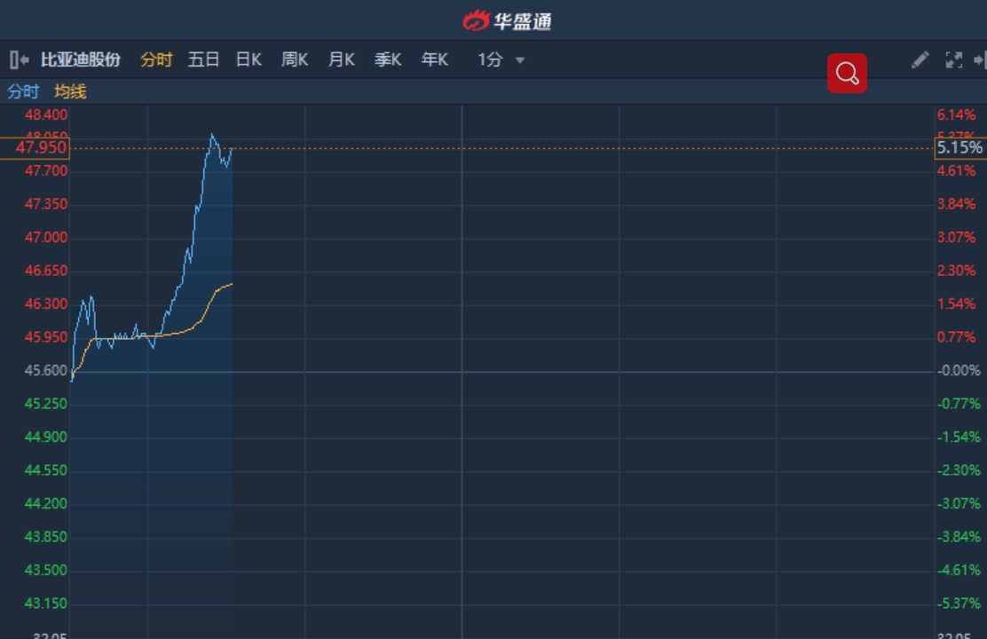Screen dimensions: 987x639
Task: Show the 月K monthly chart
Action: (342, 59)
